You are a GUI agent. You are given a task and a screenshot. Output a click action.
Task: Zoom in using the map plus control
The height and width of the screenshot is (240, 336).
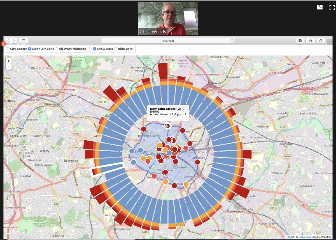(9, 61)
